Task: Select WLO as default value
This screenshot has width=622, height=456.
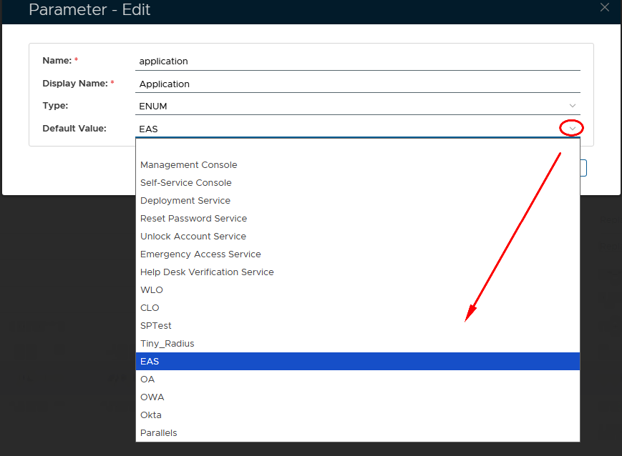Action: click(x=152, y=290)
